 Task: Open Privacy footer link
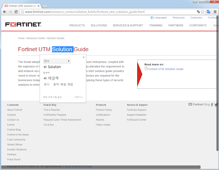coord(88,166)
